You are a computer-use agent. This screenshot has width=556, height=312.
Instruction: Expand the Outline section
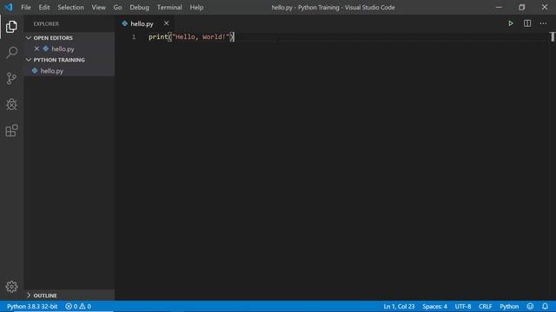click(x=29, y=296)
